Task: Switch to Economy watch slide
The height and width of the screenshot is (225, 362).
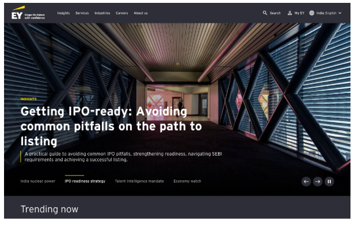Action: coord(187,181)
